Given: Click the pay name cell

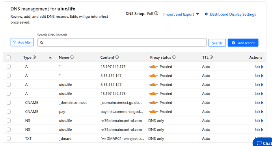Looking at the screenshot, I should (62, 112).
